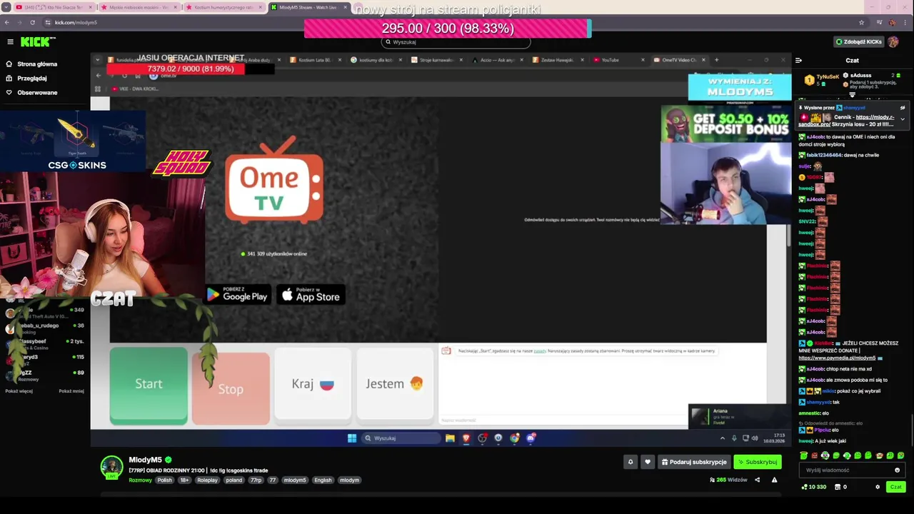This screenshot has width=914, height=514.
Task: Open File Explorer in stream taskbar
Action: [450, 438]
